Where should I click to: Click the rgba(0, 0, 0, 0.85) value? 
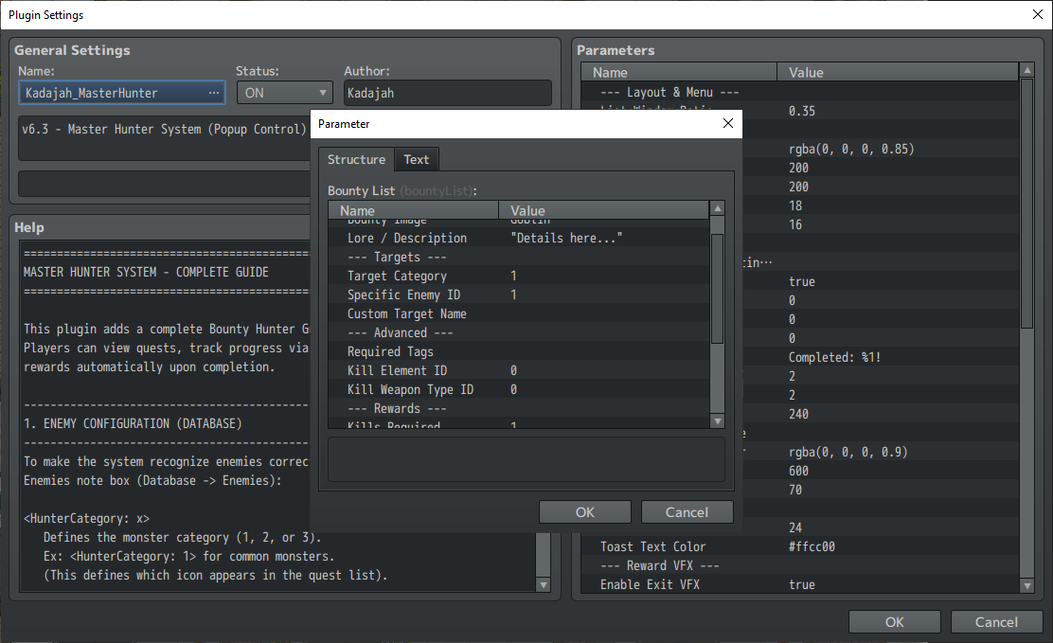(851, 150)
